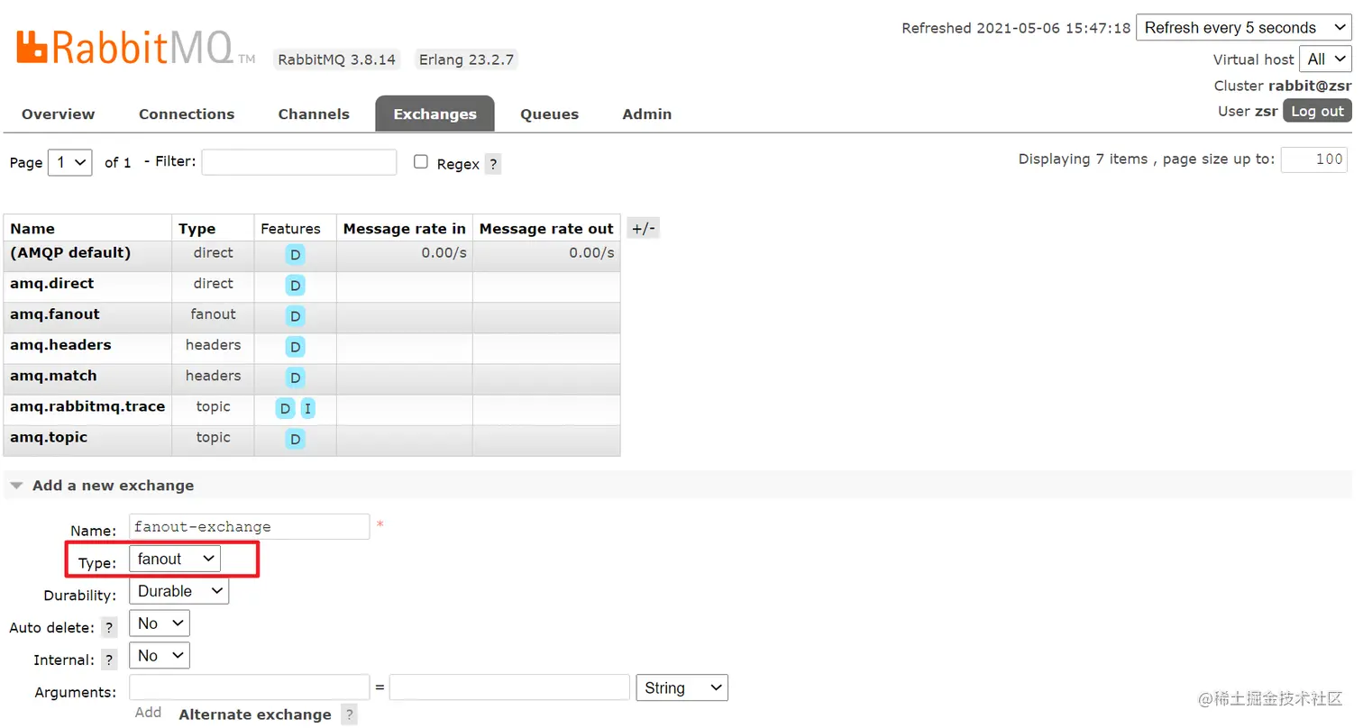Open the Durability dropdown

tap(178, 591)
